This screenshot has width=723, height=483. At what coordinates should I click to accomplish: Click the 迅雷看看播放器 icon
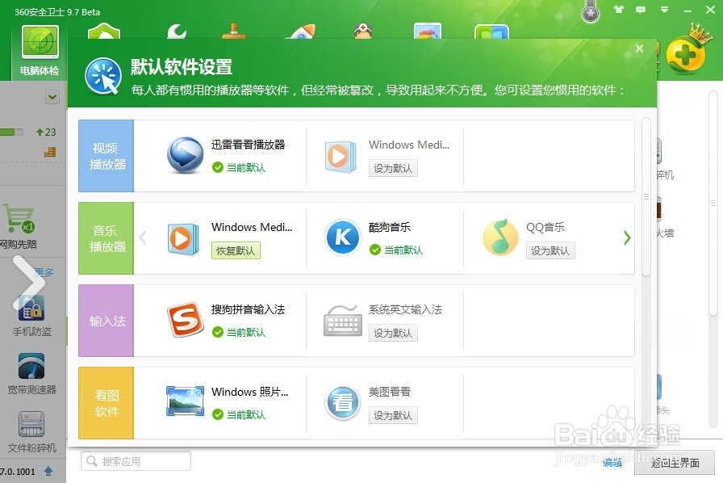click(185, 155)
